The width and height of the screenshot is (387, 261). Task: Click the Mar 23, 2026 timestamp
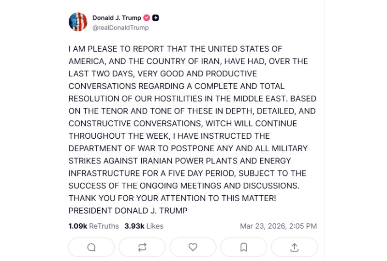pos(278,226)
